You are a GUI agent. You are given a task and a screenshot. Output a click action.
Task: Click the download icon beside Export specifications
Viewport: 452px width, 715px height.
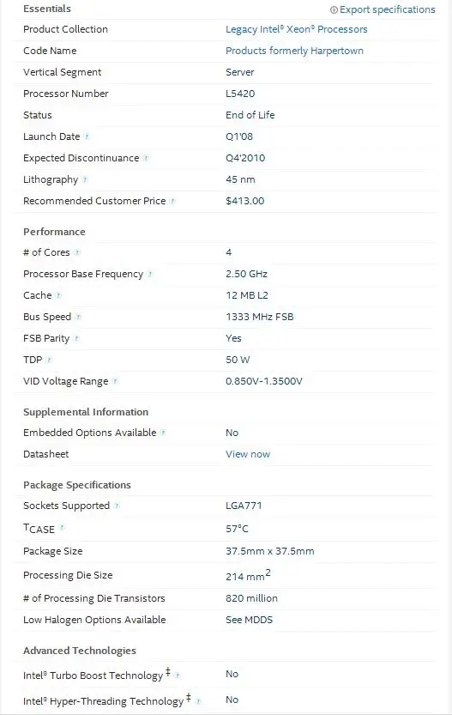click(334, 9)
